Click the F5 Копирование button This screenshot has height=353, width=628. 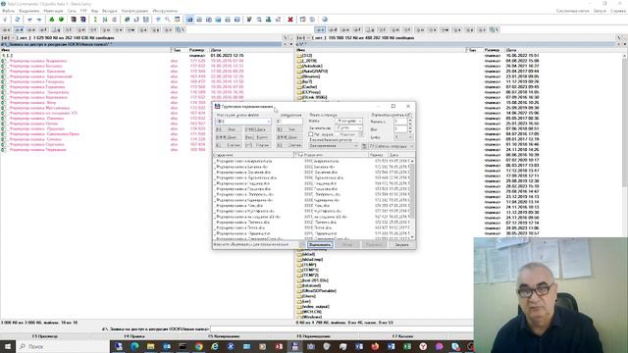tap(225, 336)
